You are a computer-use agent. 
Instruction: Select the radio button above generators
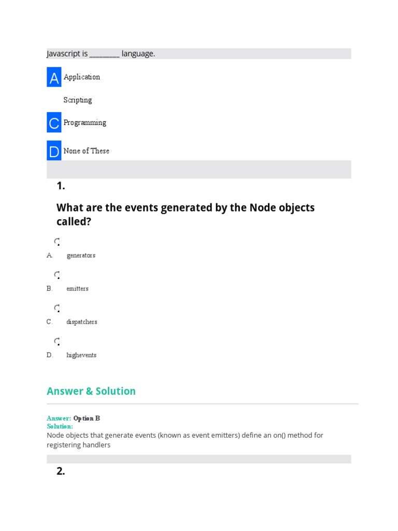[x=57, y=242]
